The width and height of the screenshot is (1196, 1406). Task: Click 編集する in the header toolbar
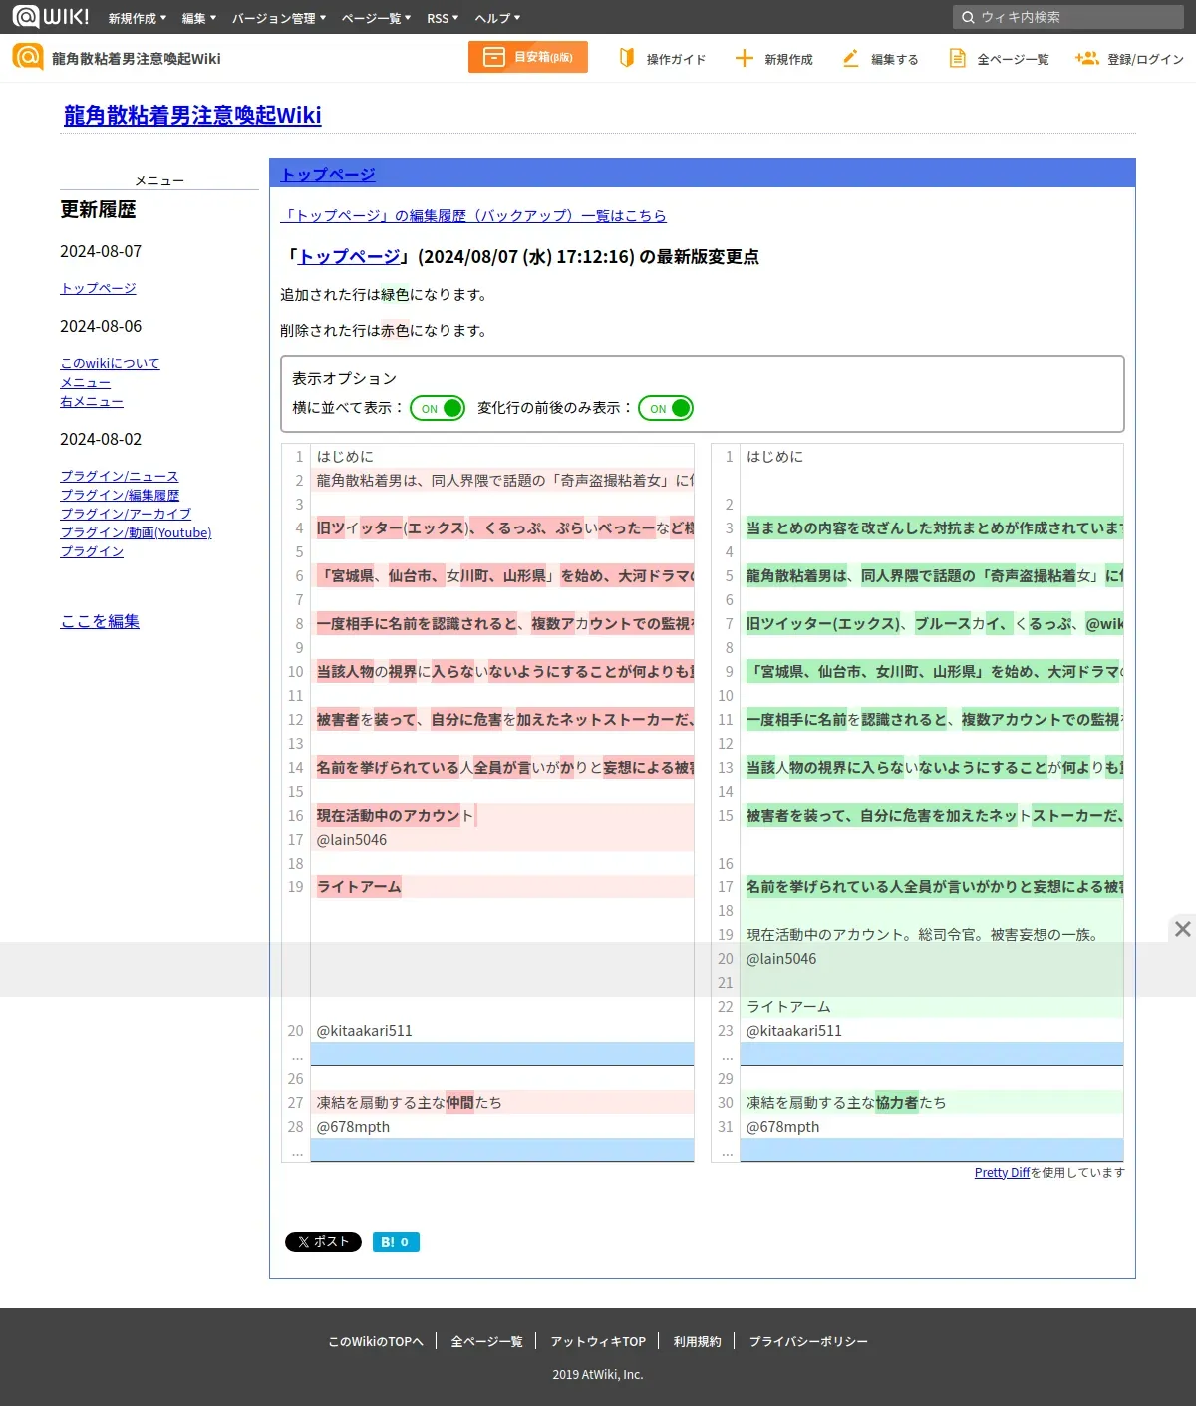(894, 59)
